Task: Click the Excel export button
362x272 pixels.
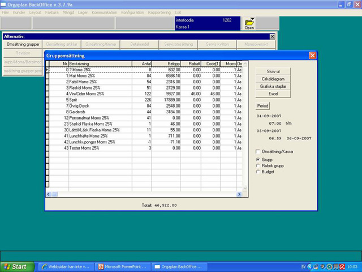Action: tap(273, 93)
